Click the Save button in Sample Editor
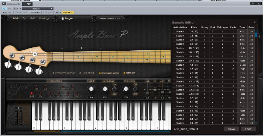The image size is (263, 136). click(231, 129)
